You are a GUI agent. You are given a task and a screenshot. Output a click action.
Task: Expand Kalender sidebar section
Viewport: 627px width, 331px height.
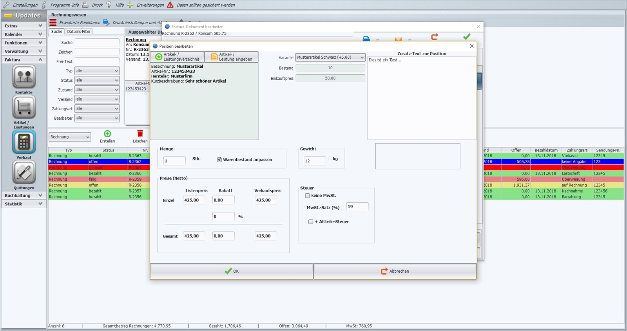coord(24,34)
